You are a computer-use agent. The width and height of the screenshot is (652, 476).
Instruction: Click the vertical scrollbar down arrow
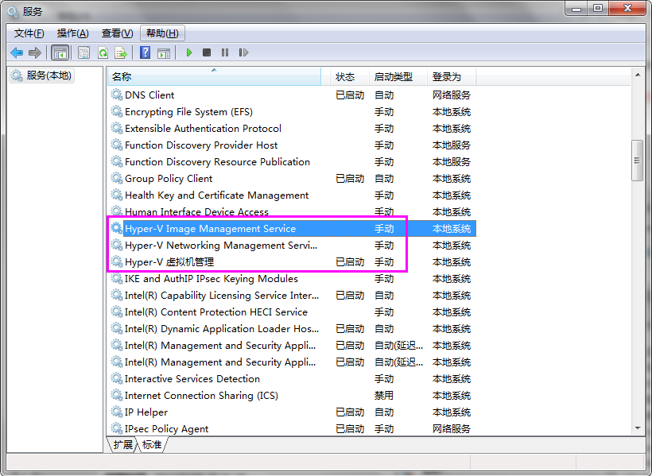pyautogui.click(x=637, y=428)
